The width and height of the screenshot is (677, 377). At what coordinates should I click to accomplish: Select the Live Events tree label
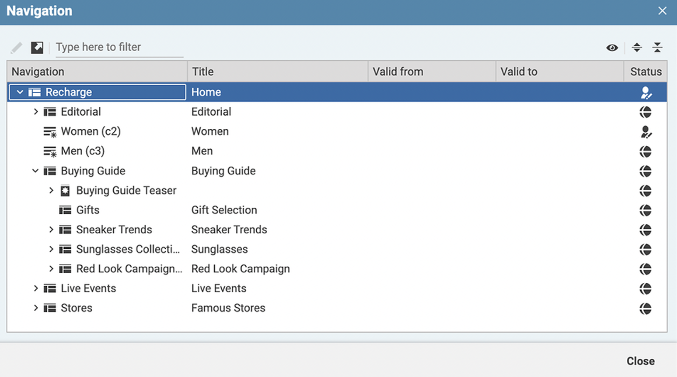88,288
